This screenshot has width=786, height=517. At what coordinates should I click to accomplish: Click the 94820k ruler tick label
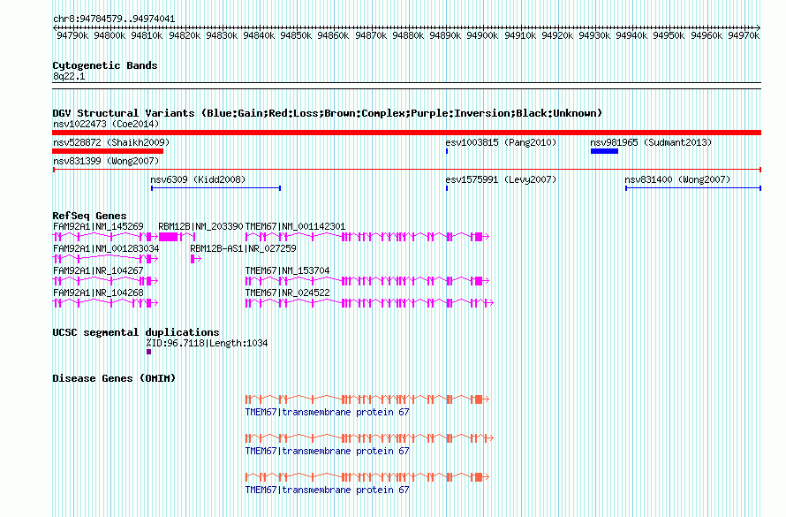pos(185,35)
